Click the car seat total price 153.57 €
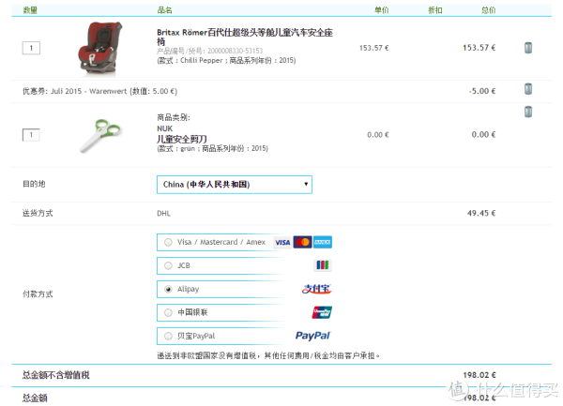 479,48
